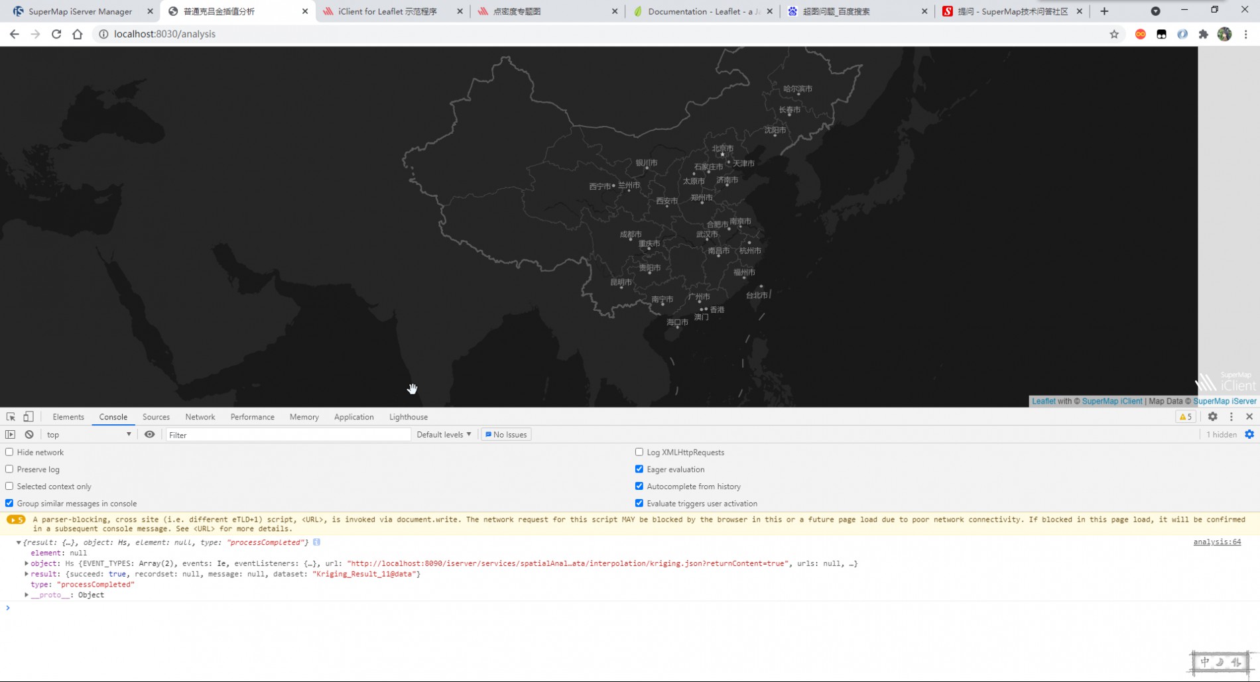This screenshot has width=1260, height=682.
Task: Clear the console with the ban icon
Action: click(29, 435)
